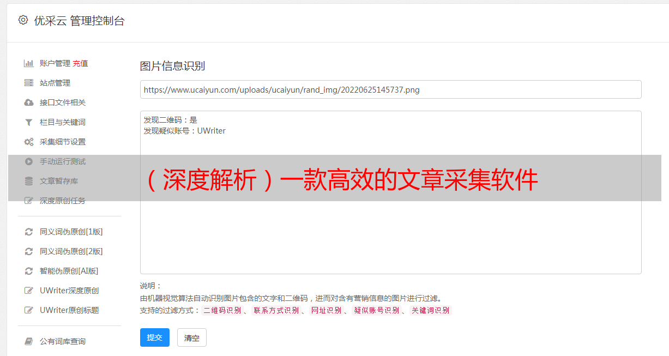The height and width of the screenshot is (356, 669).
Task: Open 采集细节设置 menu item
Action: pyautogui.click(x=63, y=142)
